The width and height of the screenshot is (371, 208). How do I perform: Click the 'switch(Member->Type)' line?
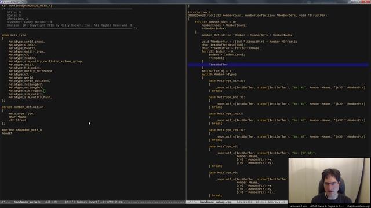[x=219, y=75]
